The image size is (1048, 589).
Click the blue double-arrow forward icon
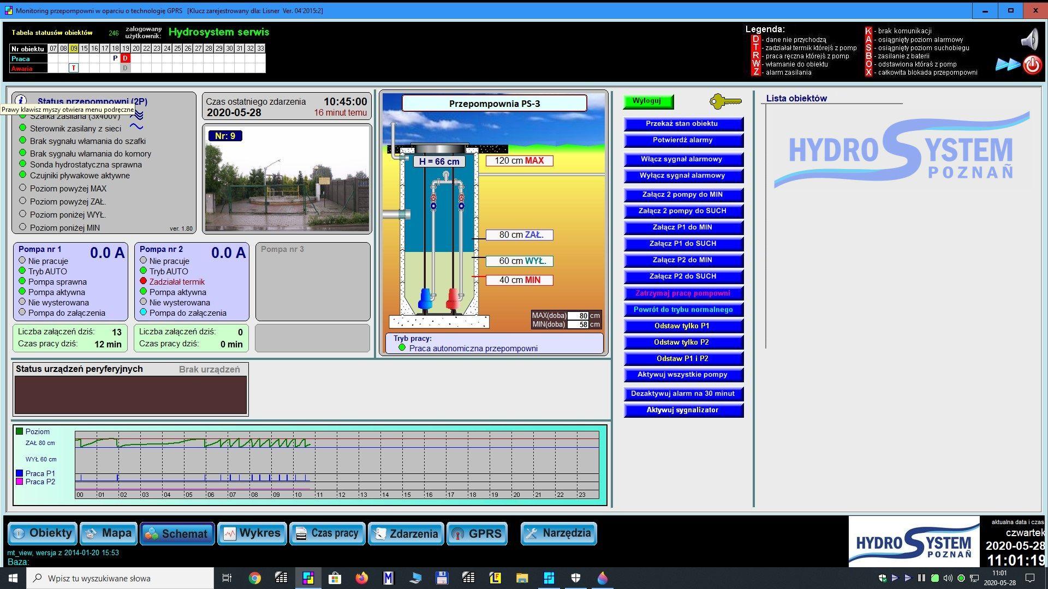1007,65
